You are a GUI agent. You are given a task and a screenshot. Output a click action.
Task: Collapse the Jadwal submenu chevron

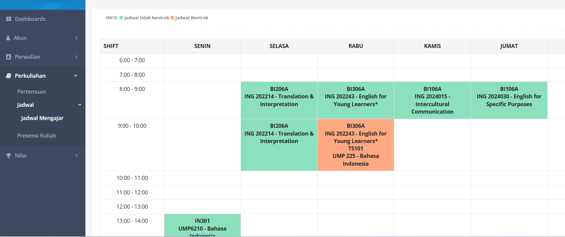tap(80, 105)
